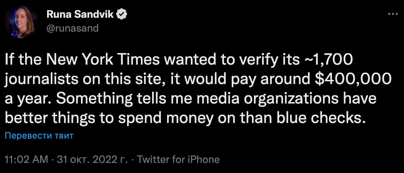Click the 11:02 AM timestamp
The width and height of the screenshot is (404, 173).
27,159
